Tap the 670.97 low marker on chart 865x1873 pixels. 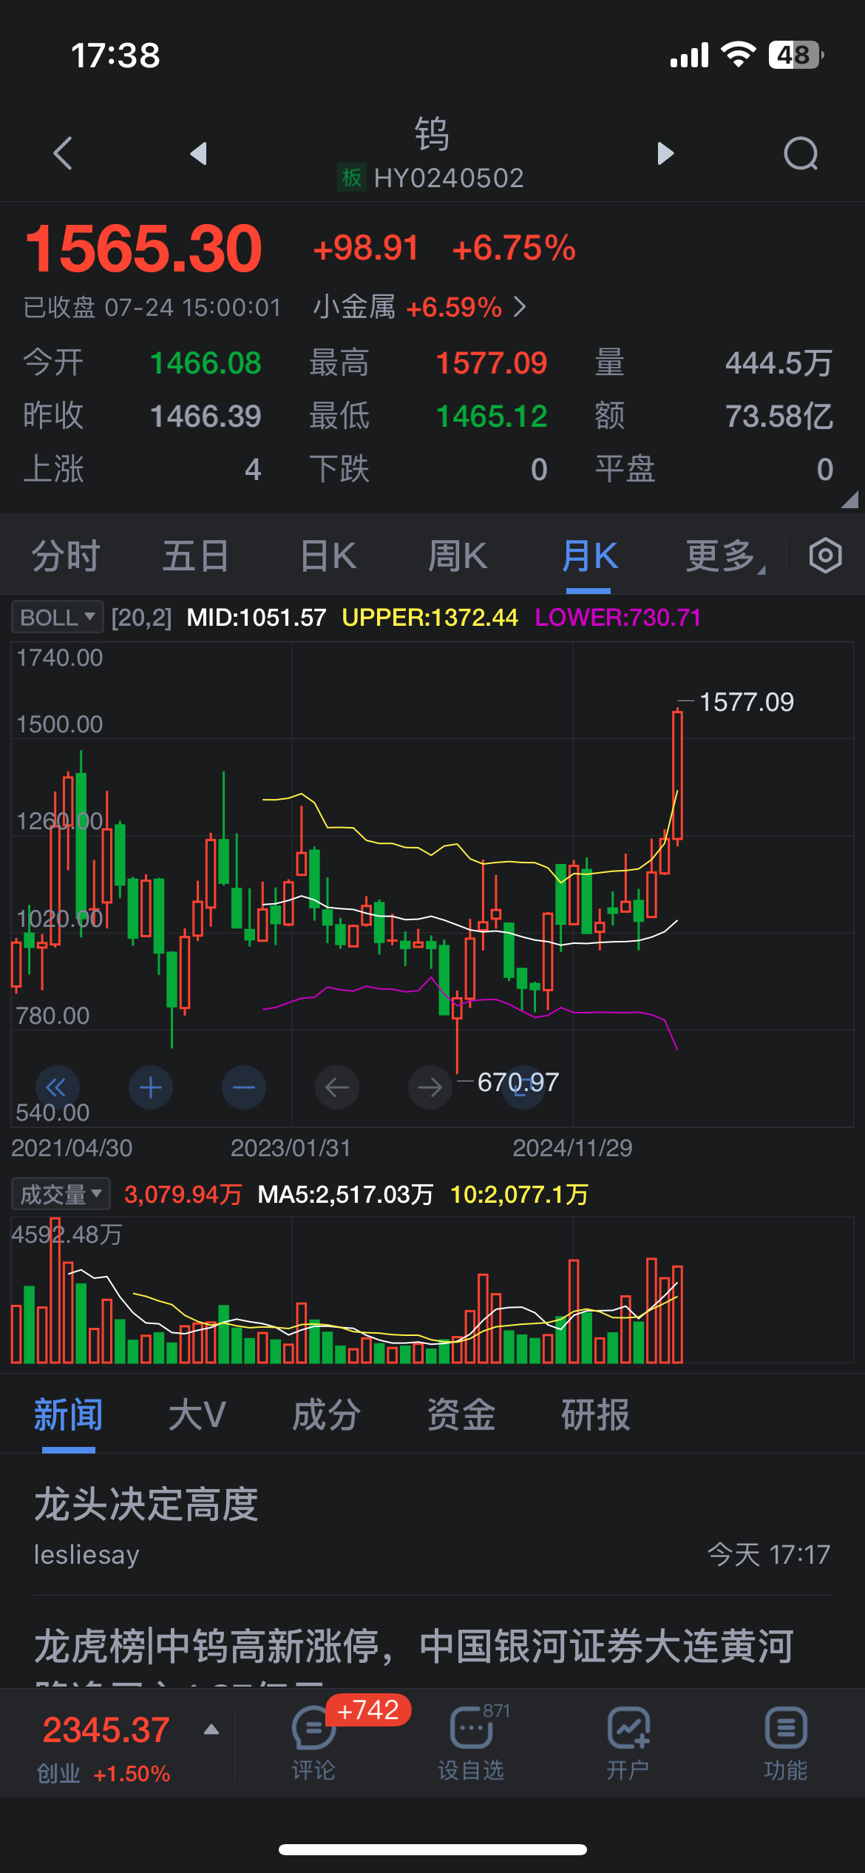(518, 1082)
